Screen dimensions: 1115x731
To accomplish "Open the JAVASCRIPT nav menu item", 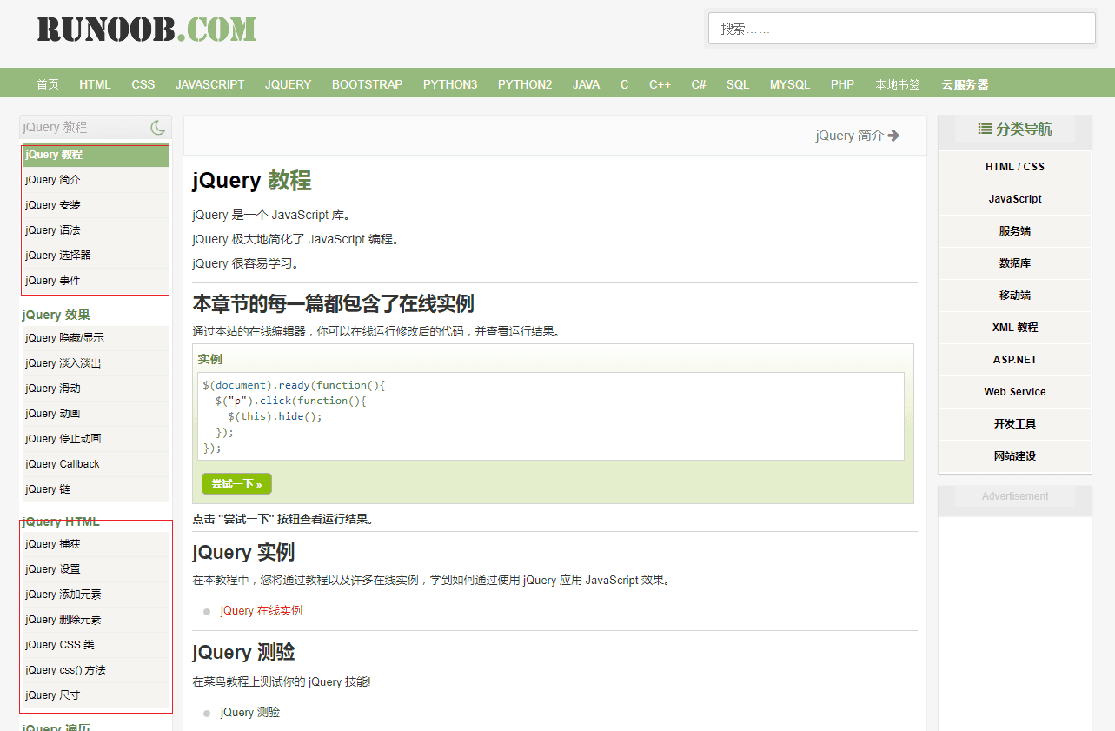I will pos(209,84).
